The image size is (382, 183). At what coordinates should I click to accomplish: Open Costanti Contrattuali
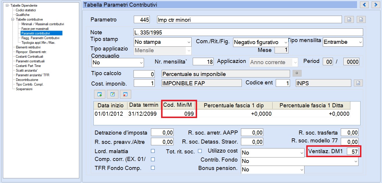tap(29, 57)
